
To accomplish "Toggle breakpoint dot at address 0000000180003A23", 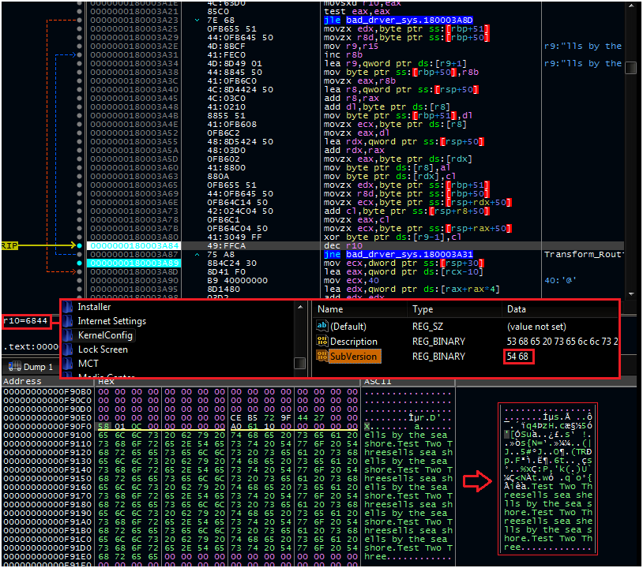I will [80, 20].
